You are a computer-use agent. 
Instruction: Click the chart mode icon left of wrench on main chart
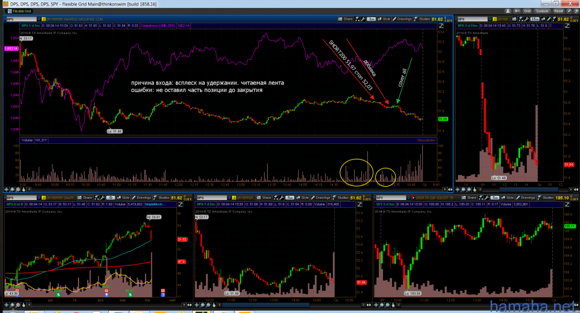357,19
